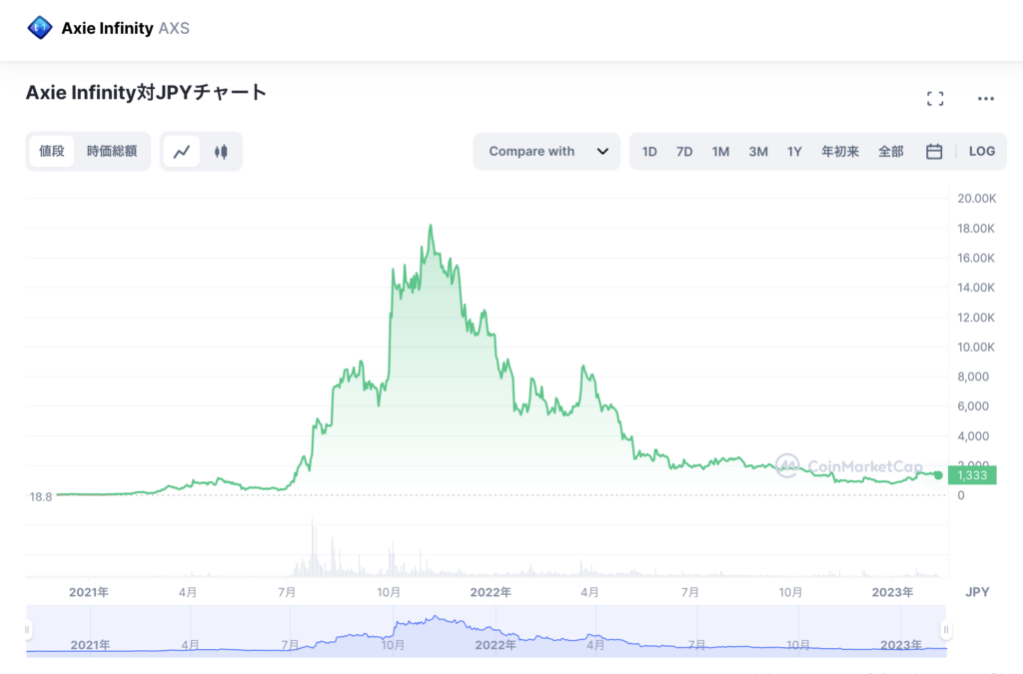Open the Compare with dropdown
The width and height of the screenshot is (1023, 674).
tap(546, 152)
